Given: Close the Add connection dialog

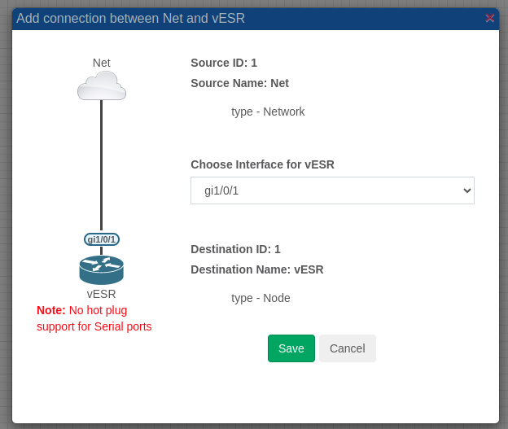Looking at the screenshot, I should click(490, 18).
